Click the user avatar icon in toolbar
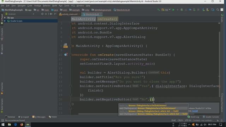Screen dimensions: 226x127 222,10
